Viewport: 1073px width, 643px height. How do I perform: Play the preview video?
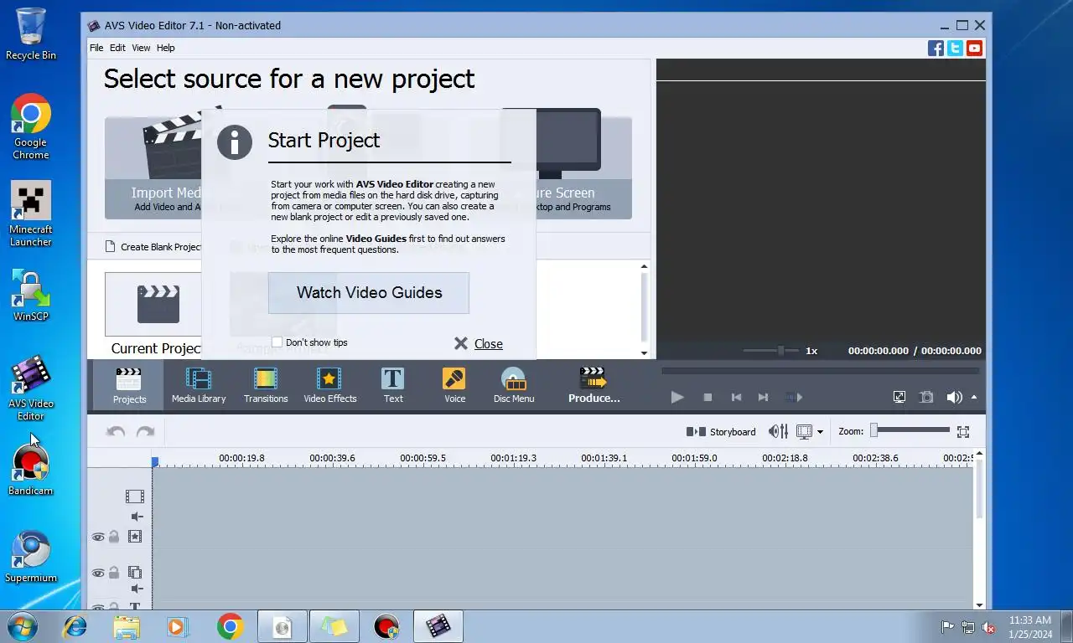(677, 397)
